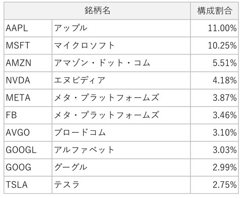Select the 10.25% percentage cell

pos(215,45)
